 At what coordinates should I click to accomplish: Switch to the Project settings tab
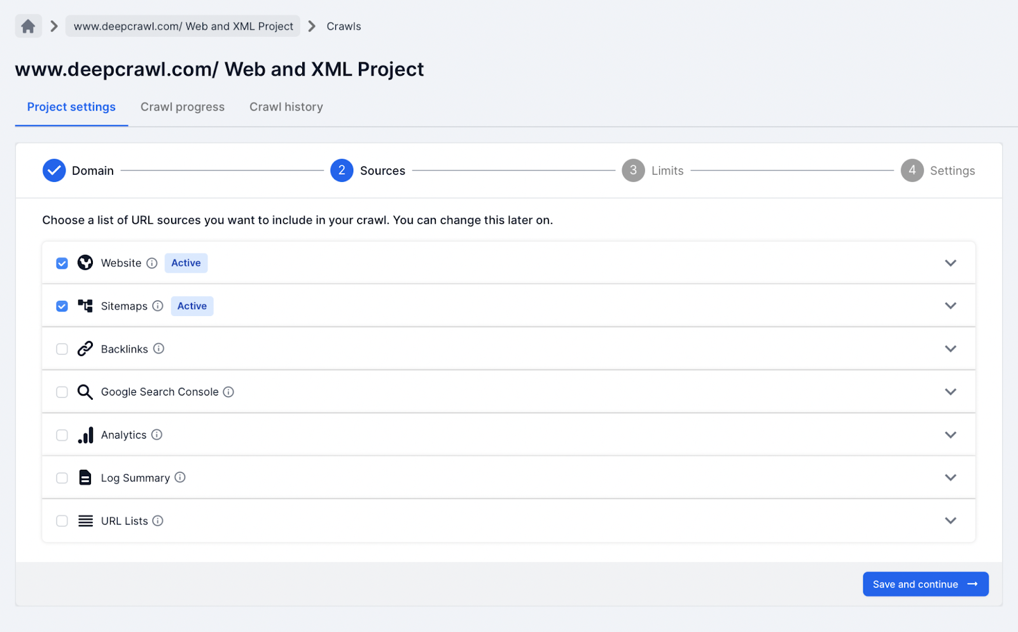tap(71, 107)
